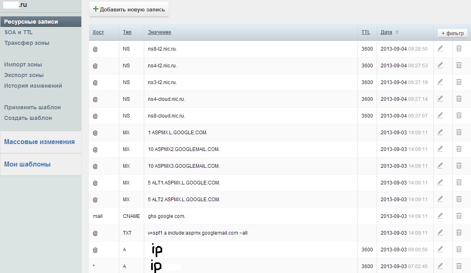Sort table by Значение column

coord(159,32)
